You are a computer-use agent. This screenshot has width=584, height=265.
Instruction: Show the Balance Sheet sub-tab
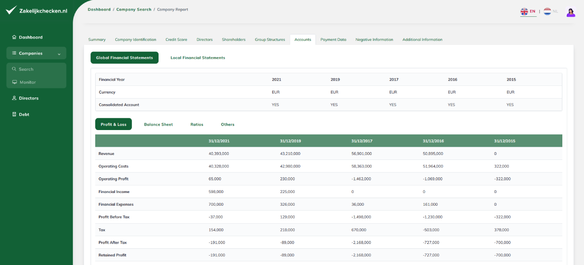(159, 124)
